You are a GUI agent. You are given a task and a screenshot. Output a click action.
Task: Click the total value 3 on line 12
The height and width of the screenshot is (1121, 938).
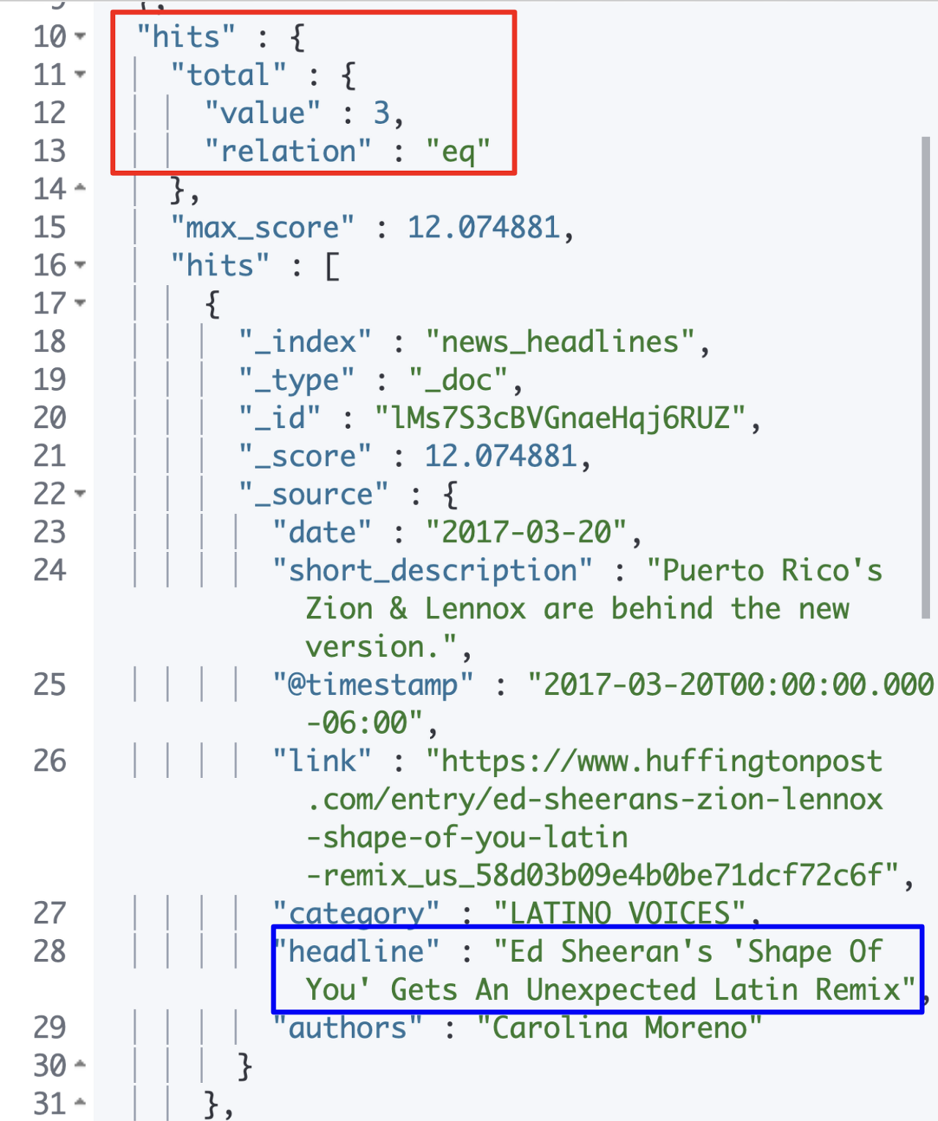click(x=382, y=113)
